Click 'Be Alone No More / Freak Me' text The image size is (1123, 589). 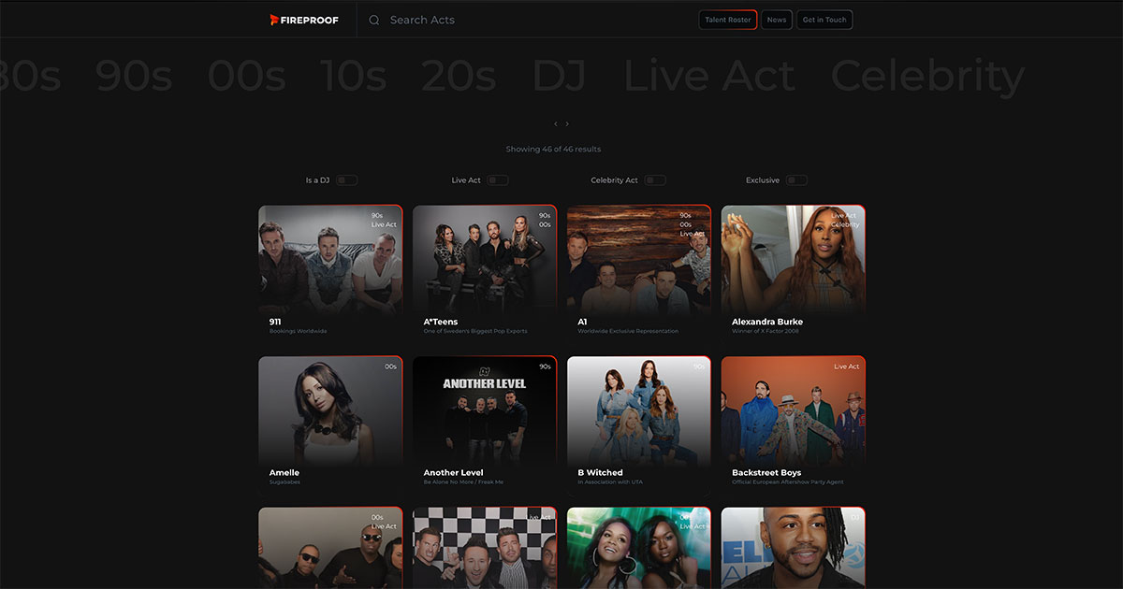click(x=463, y=482)
